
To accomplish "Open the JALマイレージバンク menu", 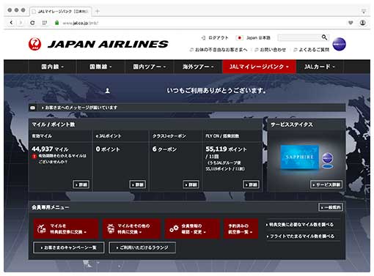I will pyautogui.click(x=259, y=67).
